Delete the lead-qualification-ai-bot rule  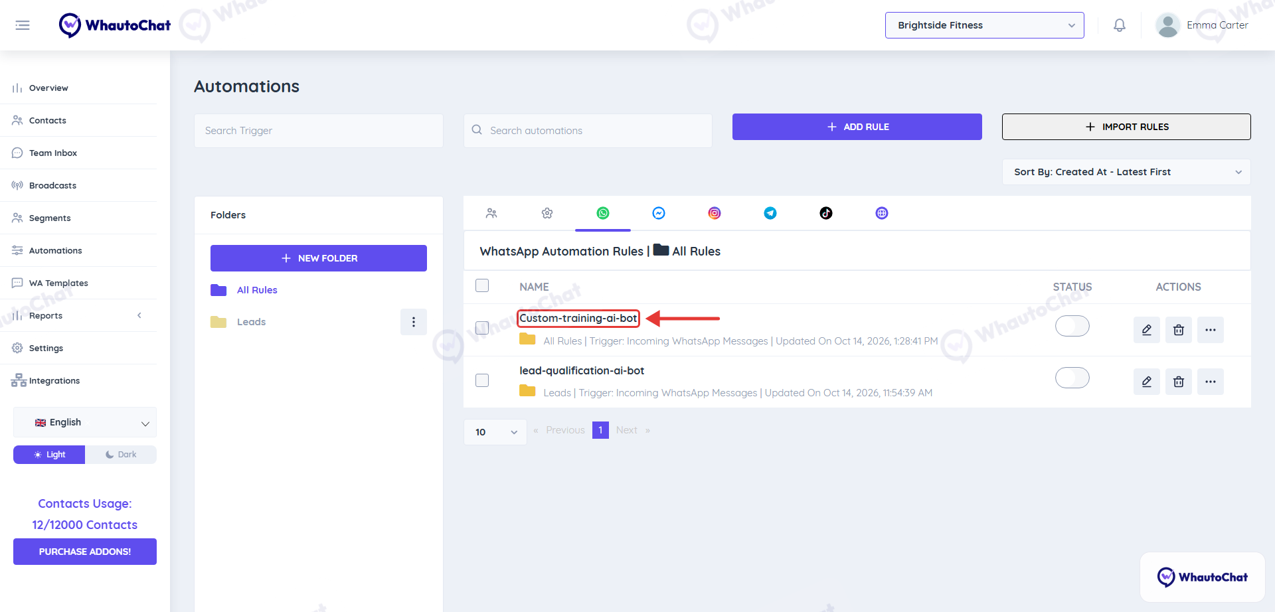[x=1179, y=382]
